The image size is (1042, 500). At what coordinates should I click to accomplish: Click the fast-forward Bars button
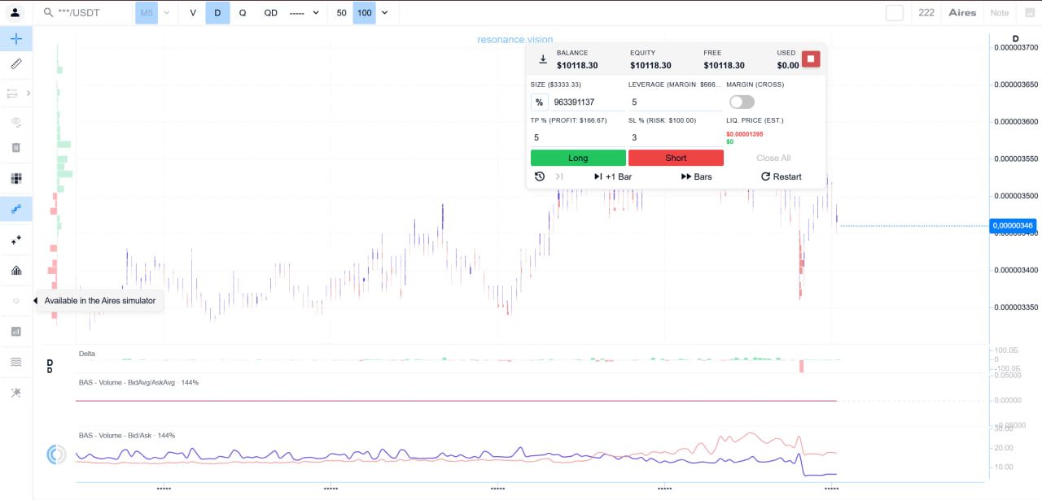(x=696, y=176)
